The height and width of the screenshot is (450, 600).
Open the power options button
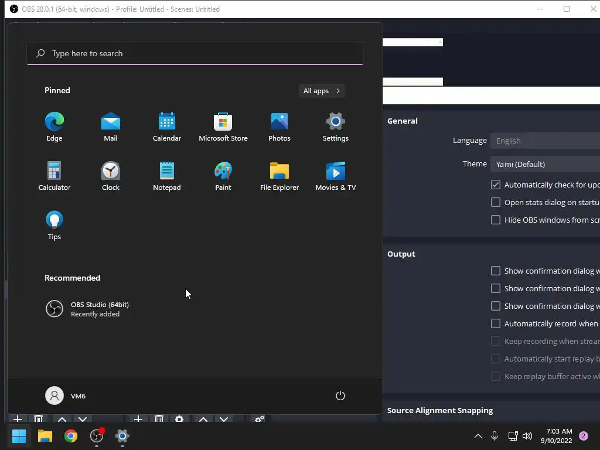tap(340, 396)
